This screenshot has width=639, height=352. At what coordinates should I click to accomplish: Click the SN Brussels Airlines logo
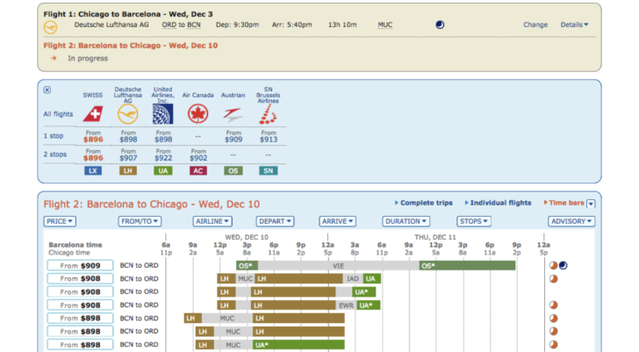point(268,114)
